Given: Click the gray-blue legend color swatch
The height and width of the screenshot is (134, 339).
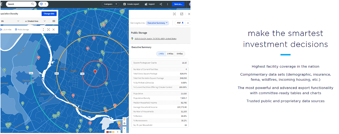Looking at the screenshot, I should coord(110,132).
